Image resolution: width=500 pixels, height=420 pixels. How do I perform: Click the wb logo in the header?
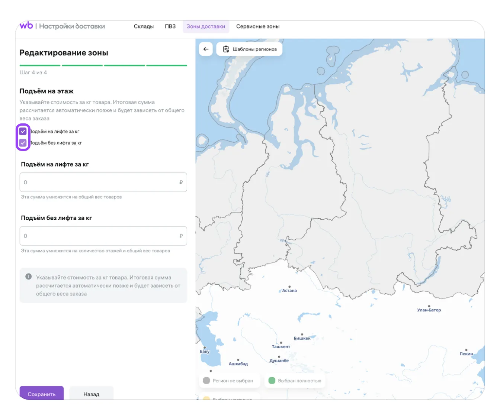26,26
